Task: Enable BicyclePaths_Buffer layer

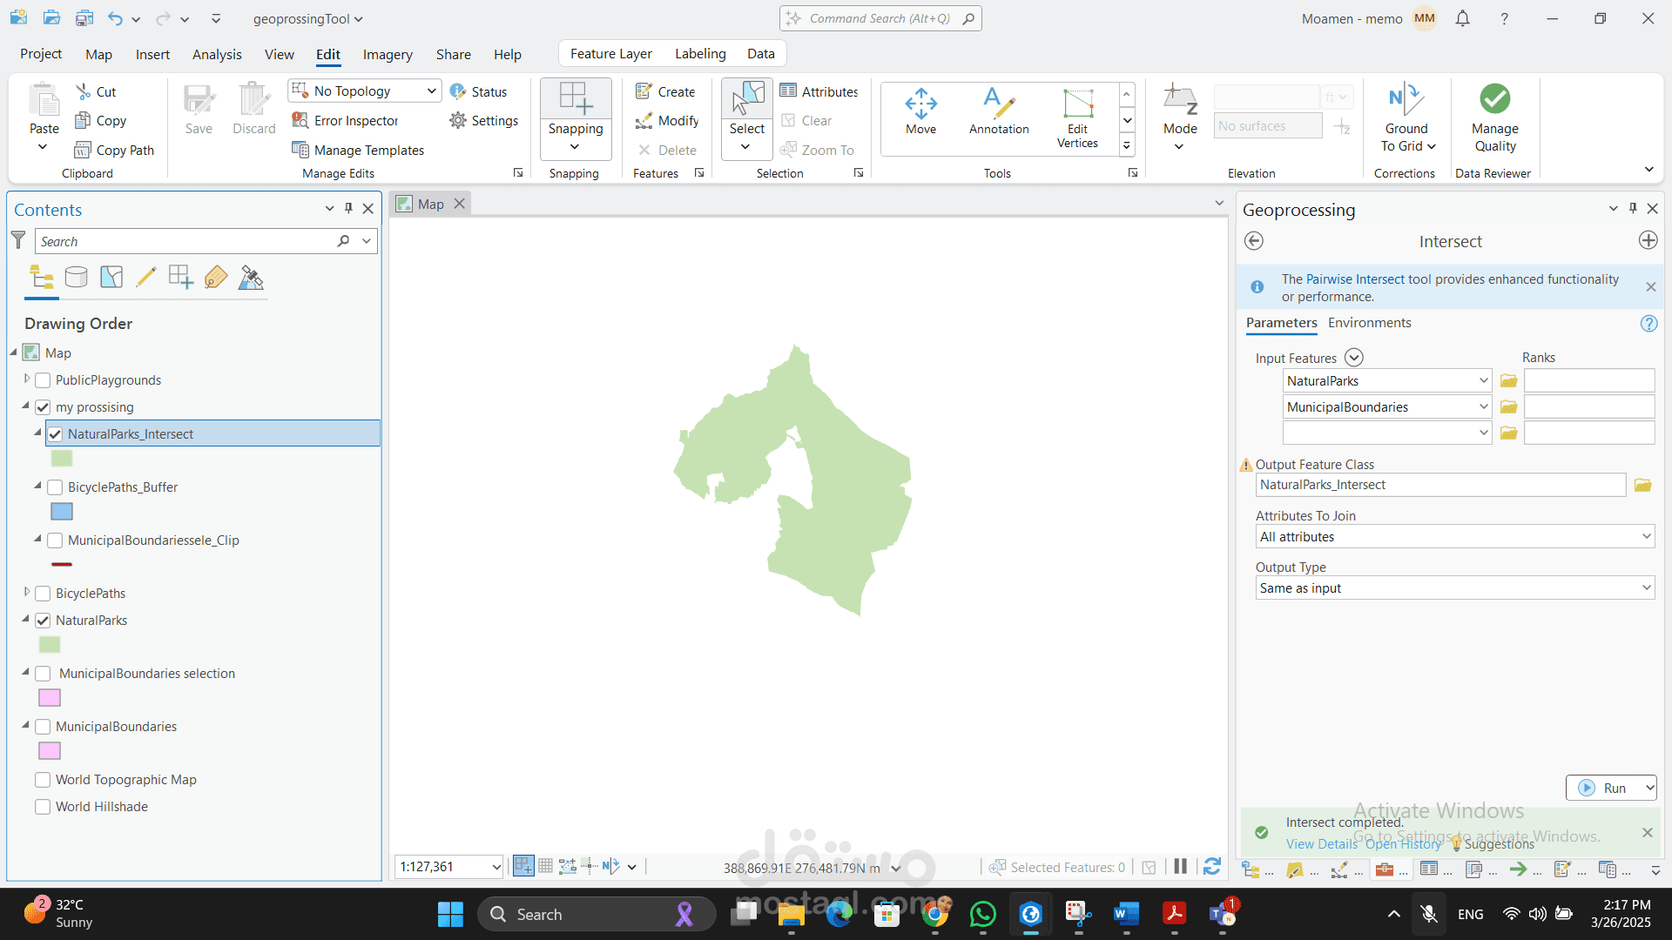Action: 55,487
